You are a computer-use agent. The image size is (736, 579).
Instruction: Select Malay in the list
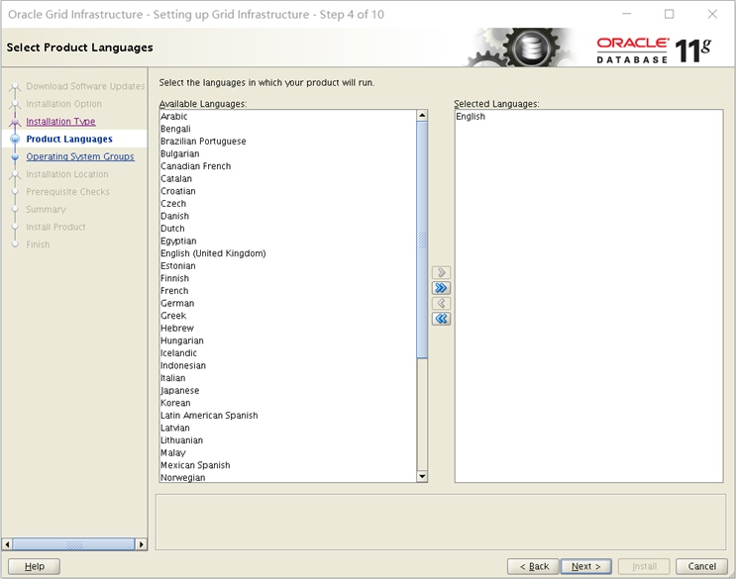click(x=287, y=452)
